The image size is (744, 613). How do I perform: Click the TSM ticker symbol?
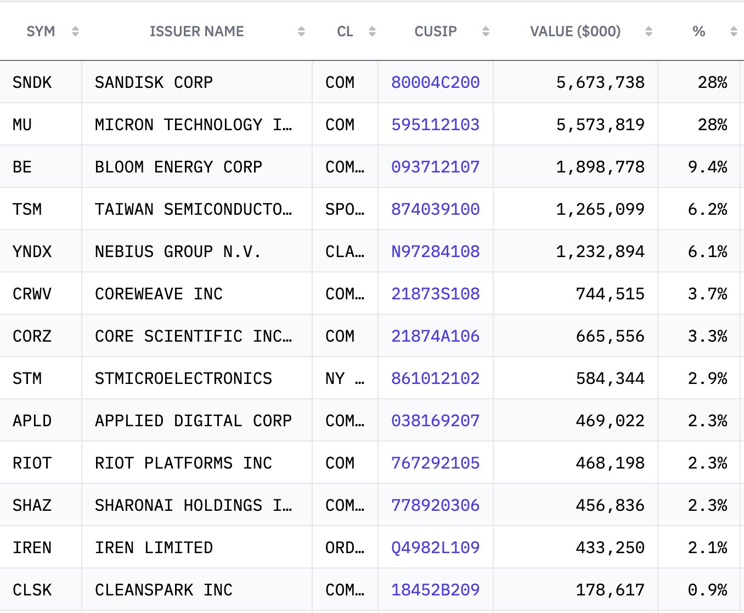[x=27, y=209]
